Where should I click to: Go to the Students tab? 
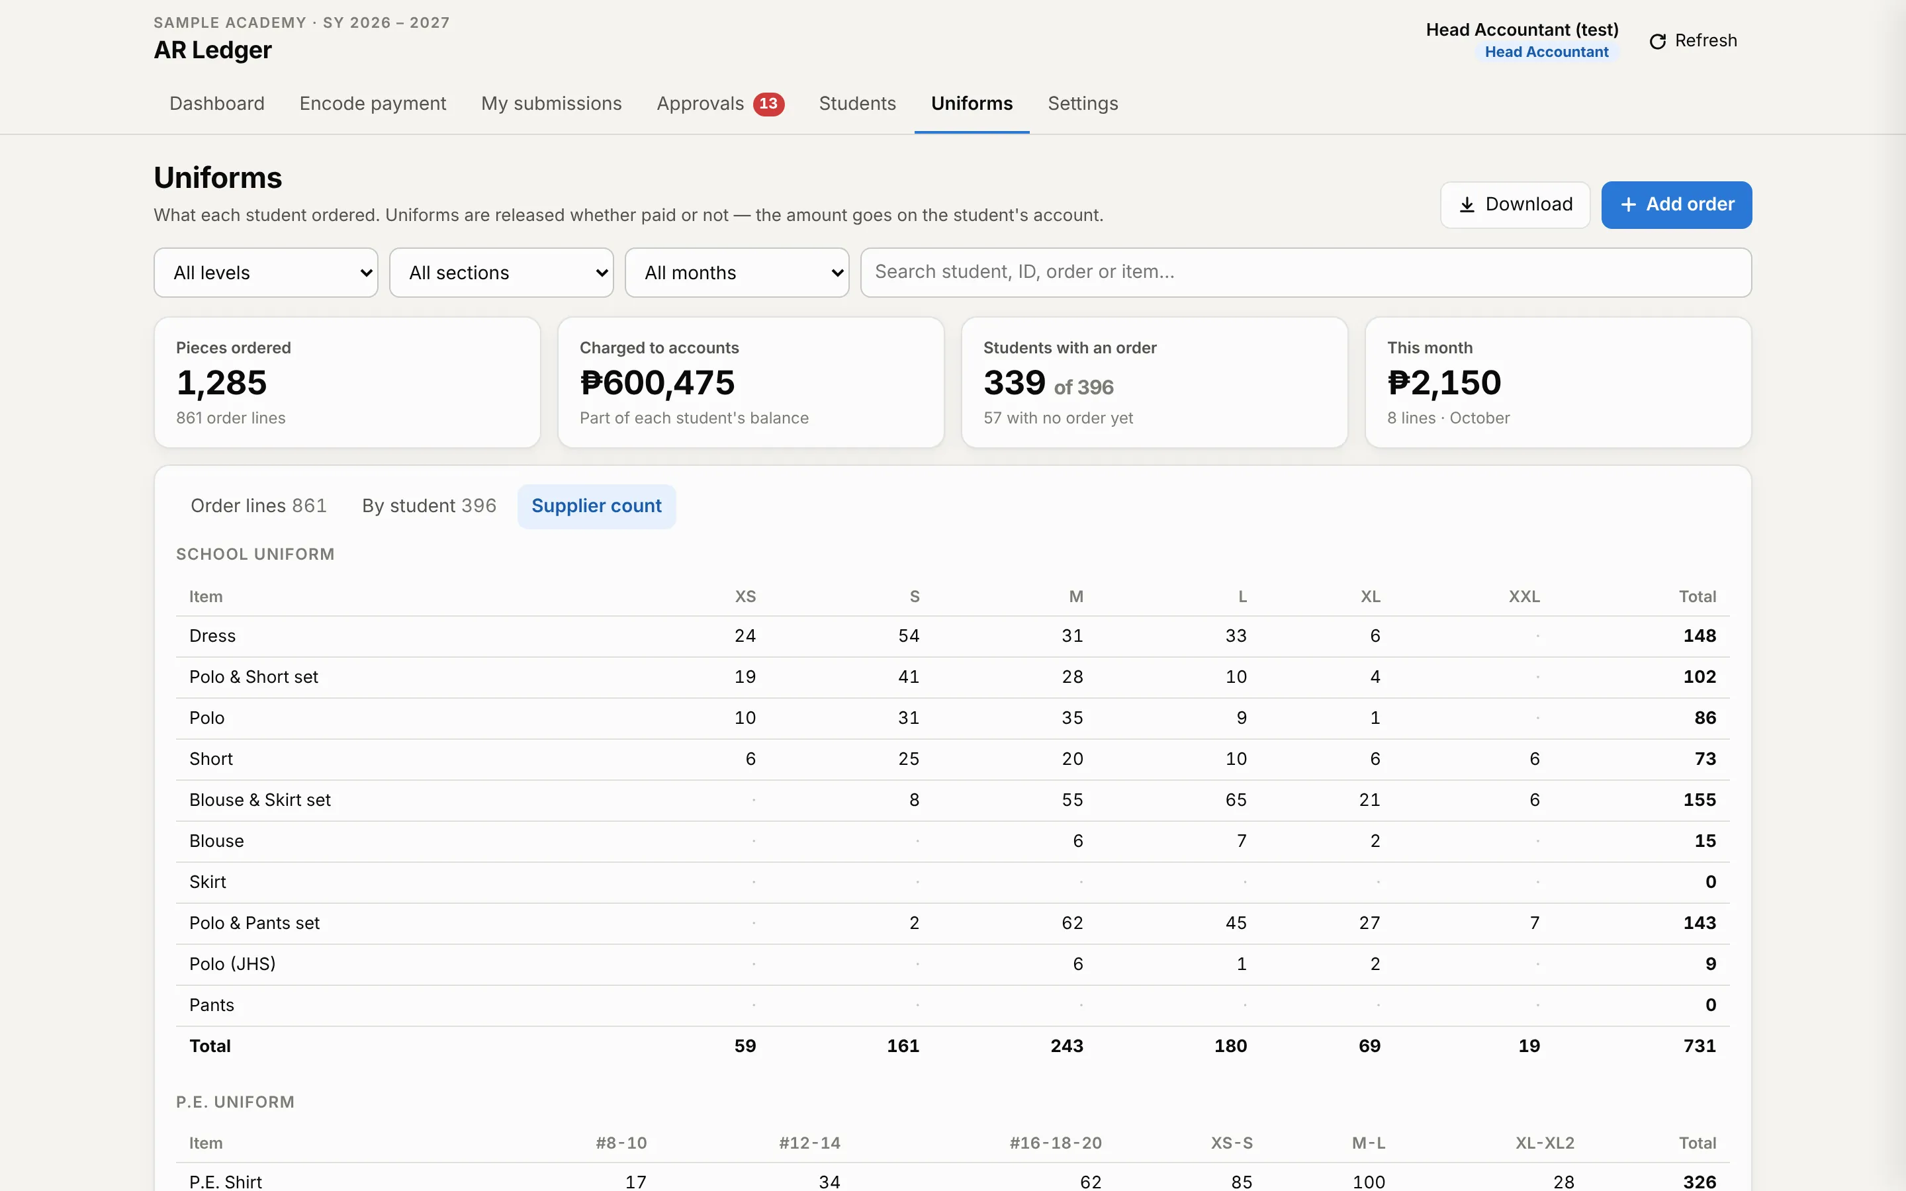[857, 104]
